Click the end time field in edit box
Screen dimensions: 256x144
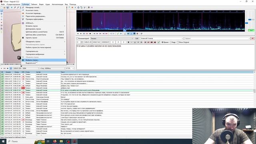click(x=96, y=42)
